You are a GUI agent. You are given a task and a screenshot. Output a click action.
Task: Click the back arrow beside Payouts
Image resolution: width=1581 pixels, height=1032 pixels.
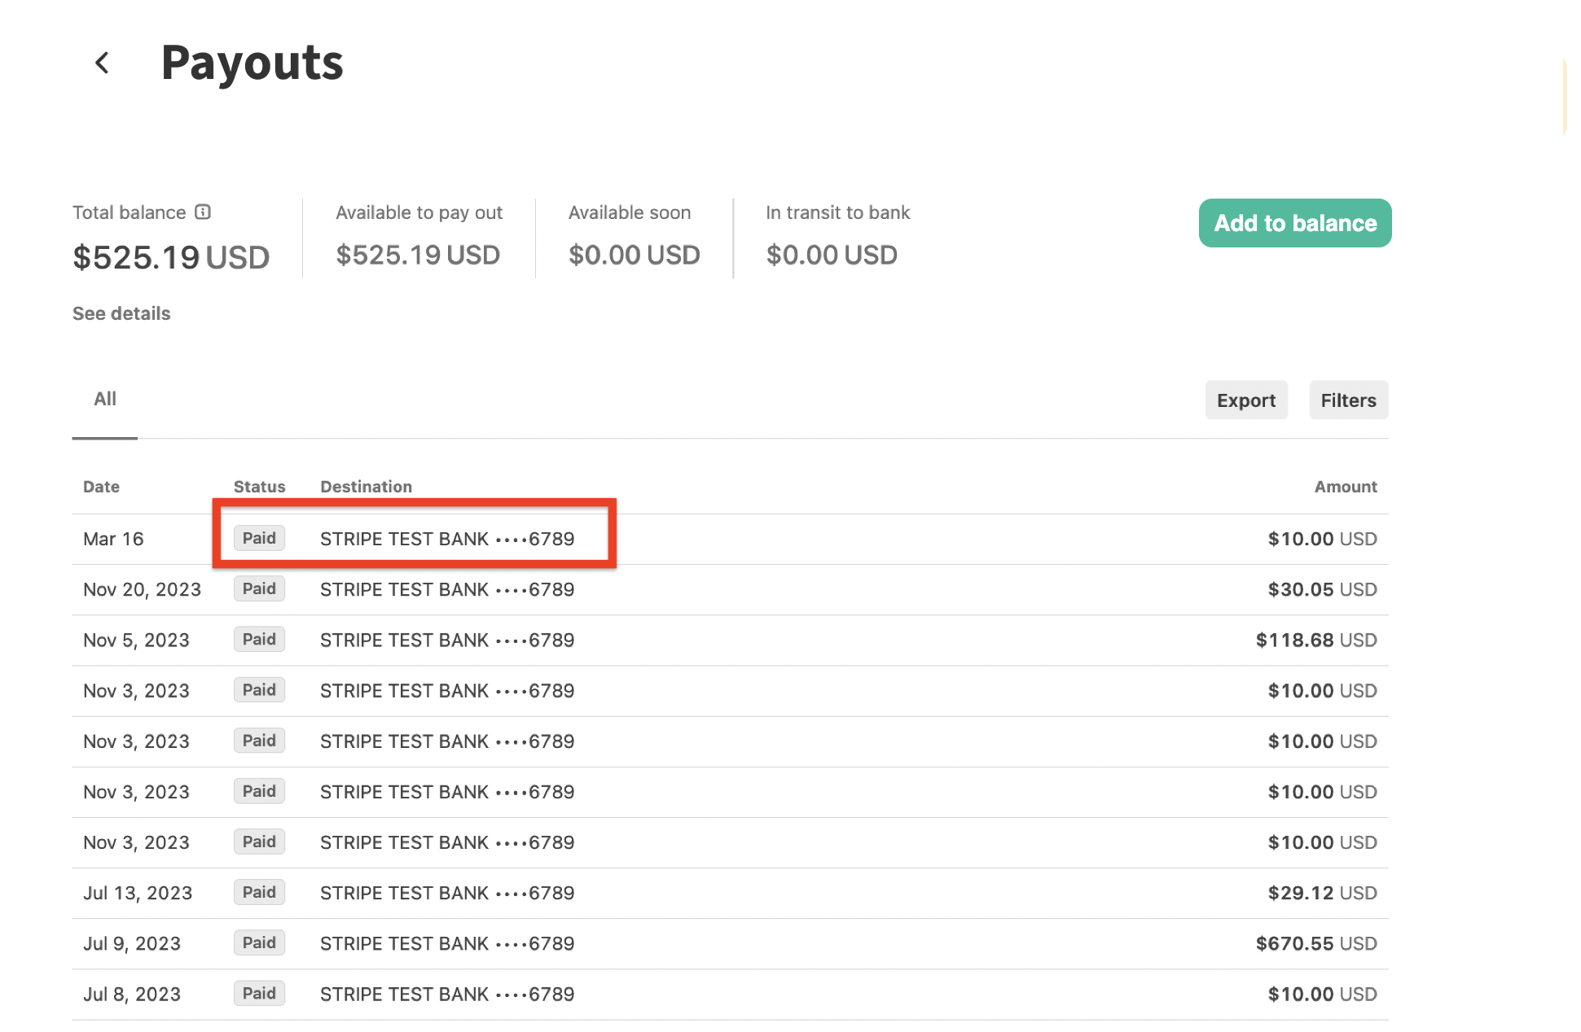tap(102, 63)
